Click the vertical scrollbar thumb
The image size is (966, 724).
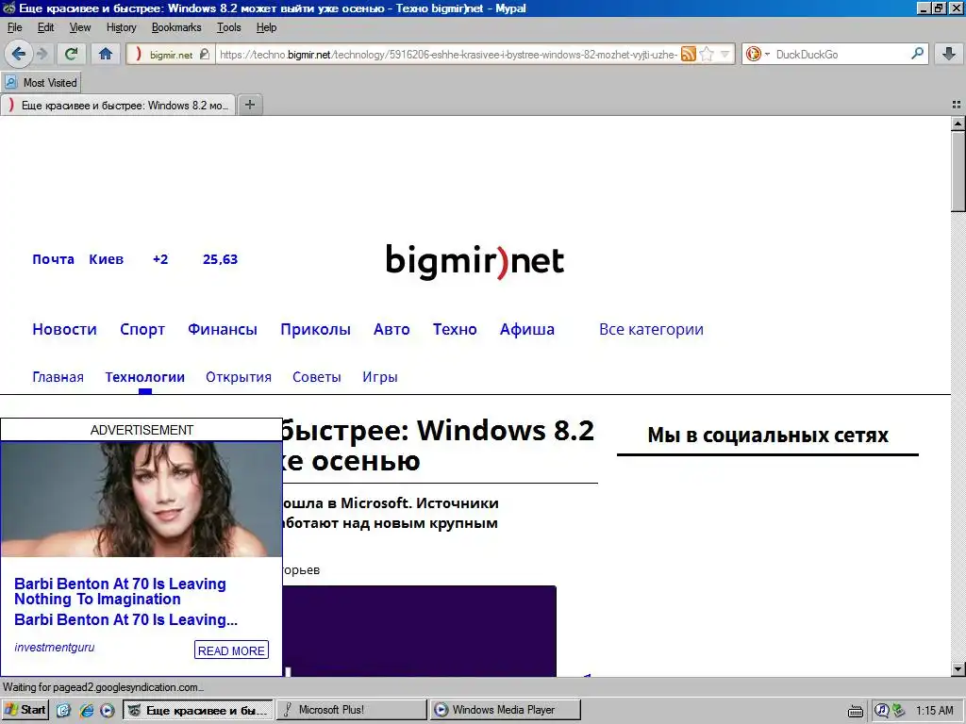[x=958, y=172]
